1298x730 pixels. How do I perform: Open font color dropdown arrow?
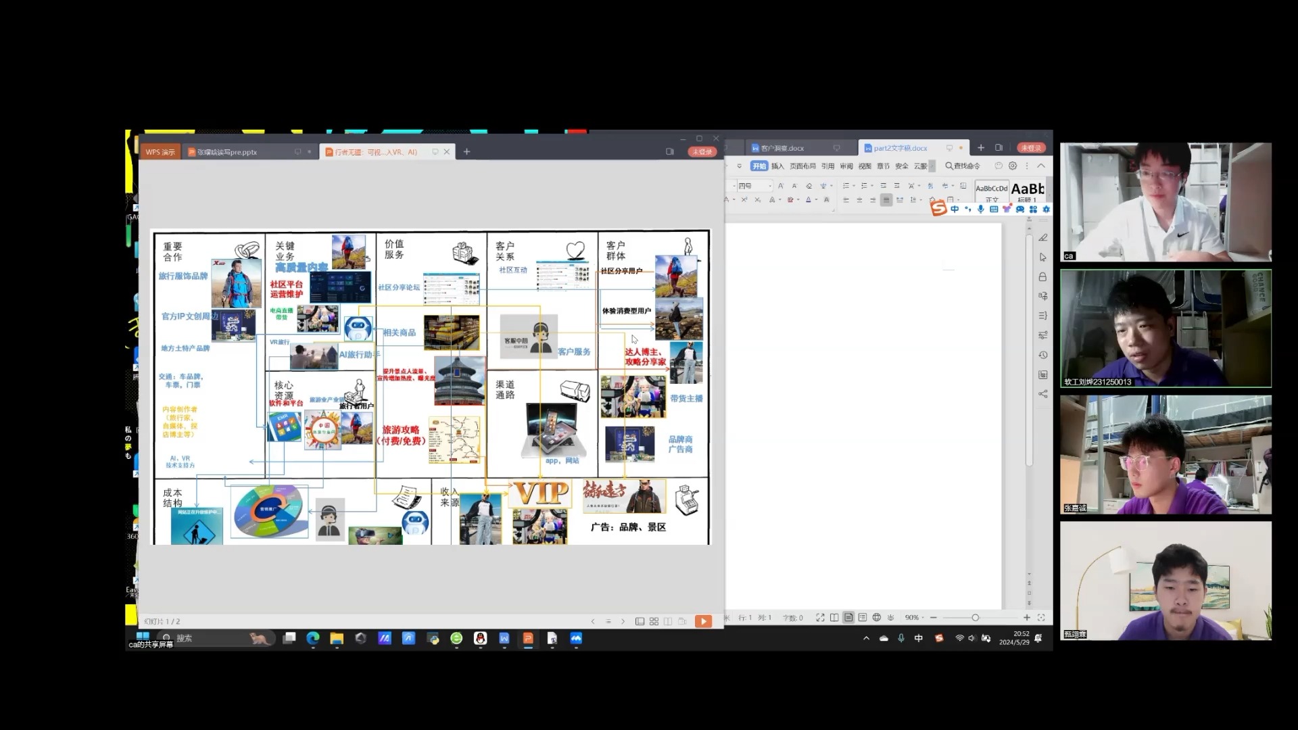point(817,200)
